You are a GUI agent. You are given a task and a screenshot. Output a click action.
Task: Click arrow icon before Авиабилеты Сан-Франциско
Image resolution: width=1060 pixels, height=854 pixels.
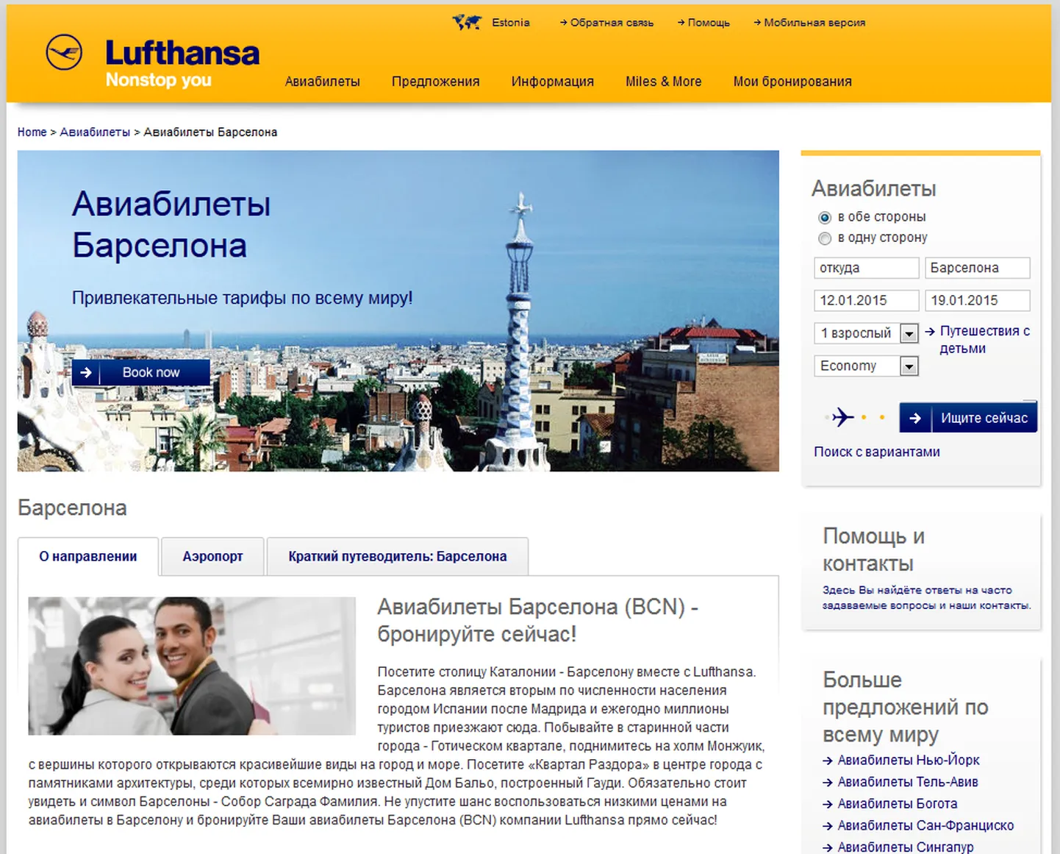828,826
